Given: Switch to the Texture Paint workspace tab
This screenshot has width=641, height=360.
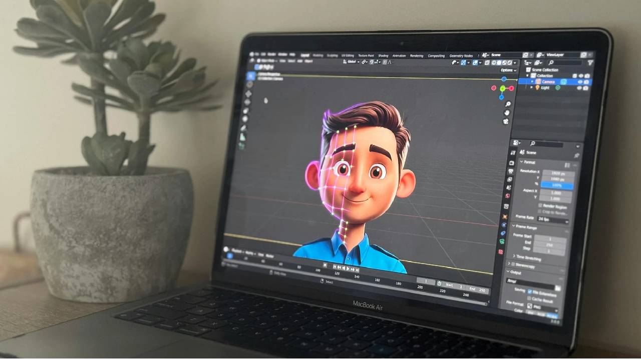Looking at the screenshot, I should (366, 55).
